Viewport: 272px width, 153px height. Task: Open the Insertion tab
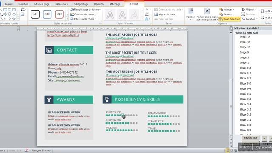point(23,4)
